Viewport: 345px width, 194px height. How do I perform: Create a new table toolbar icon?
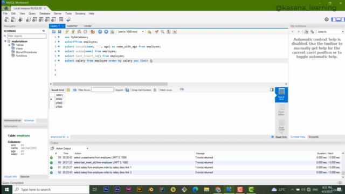[34, 19]
